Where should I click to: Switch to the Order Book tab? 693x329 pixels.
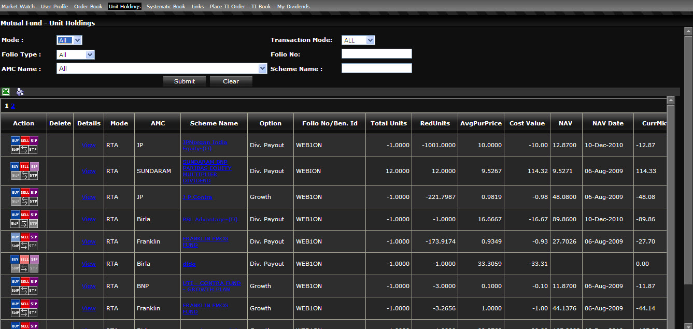88,7
